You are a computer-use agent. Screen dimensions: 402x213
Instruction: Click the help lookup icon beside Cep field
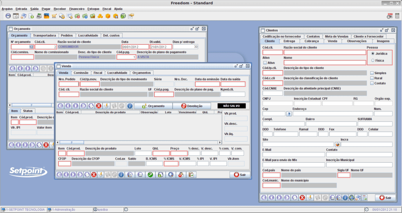point(289,114)
